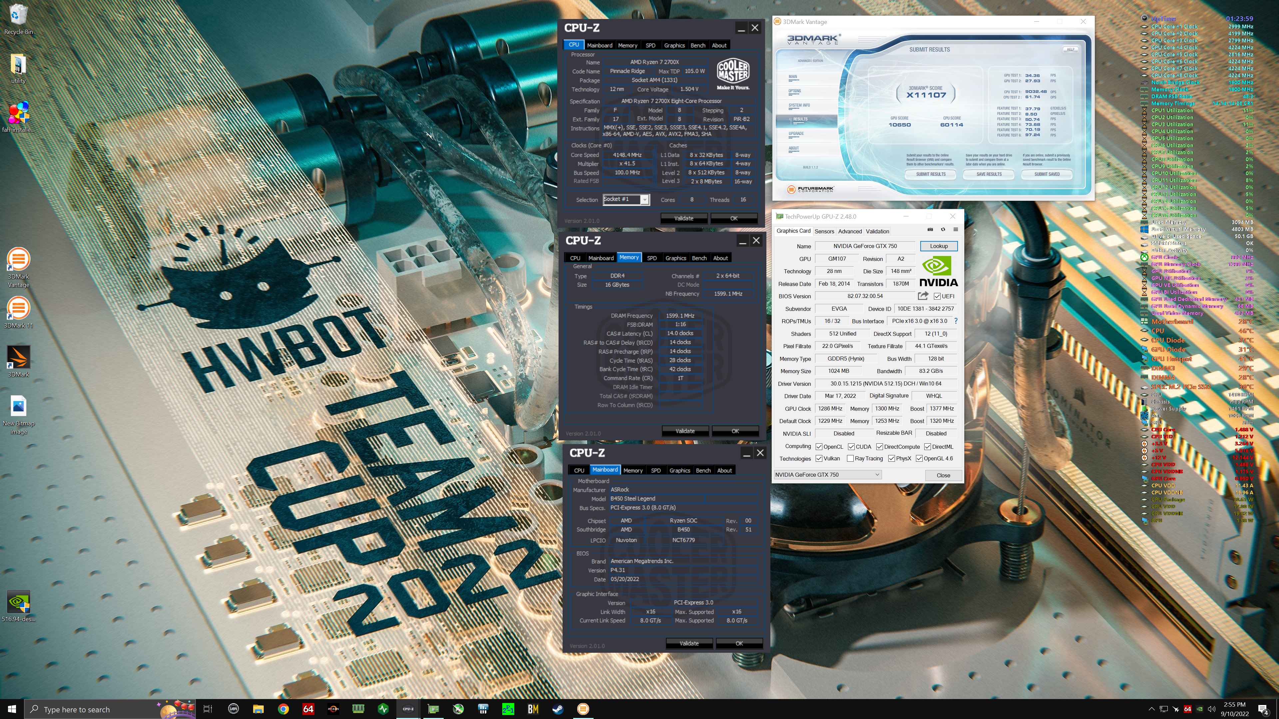Toggle the DirectCompute checkbox

coord(880,447)
